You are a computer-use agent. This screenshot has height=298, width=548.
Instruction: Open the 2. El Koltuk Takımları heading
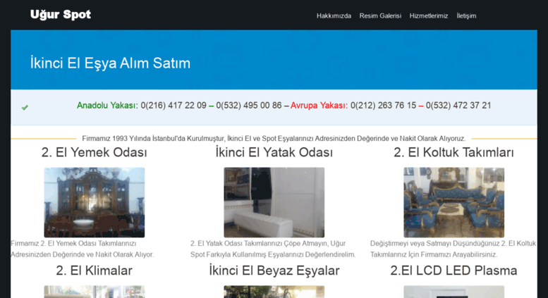tap(453, 152)
